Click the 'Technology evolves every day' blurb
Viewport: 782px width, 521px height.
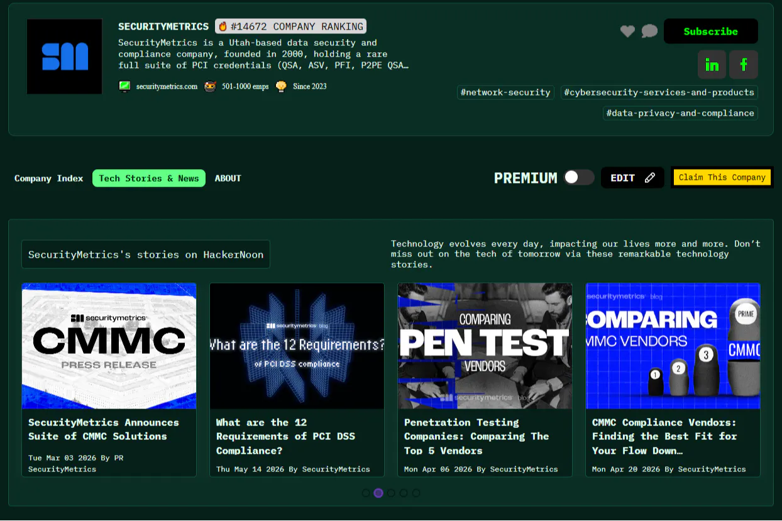point(576,254)
